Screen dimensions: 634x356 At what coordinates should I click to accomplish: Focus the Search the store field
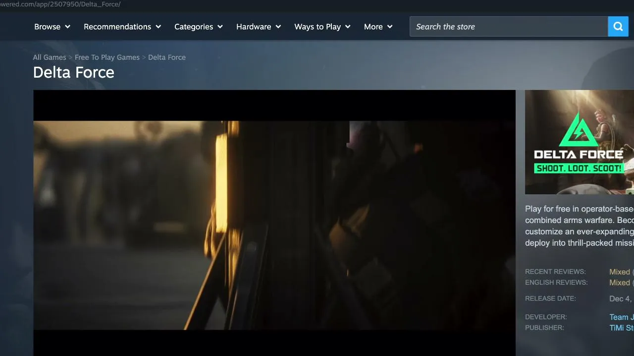tap(509, 27)
